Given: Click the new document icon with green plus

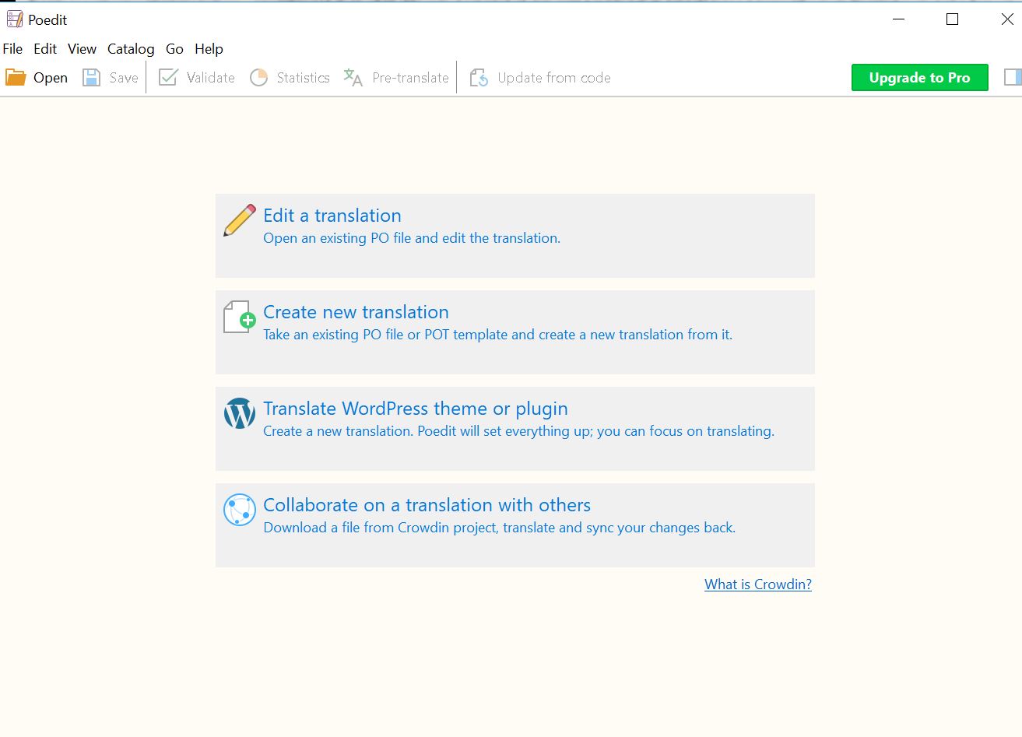Looking at the screenshot, I should pyautogui.click(x=240, y=317).
